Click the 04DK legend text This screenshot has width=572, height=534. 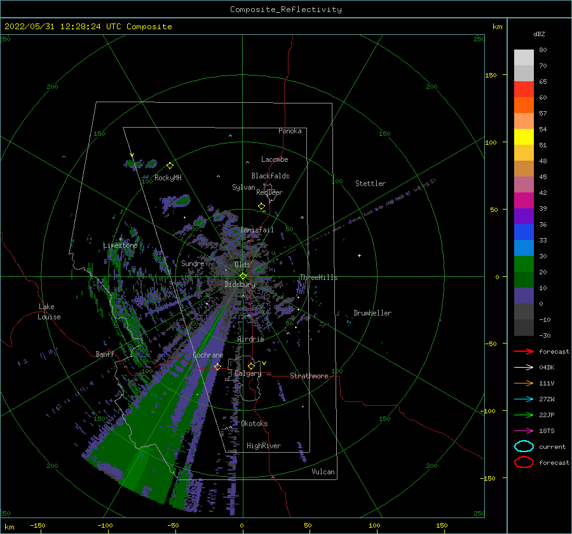click(x=547, y=368)
